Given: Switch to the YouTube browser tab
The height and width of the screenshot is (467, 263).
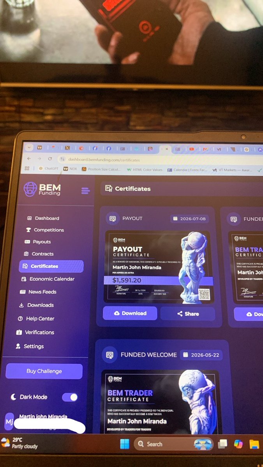Looking at the screenshot, I should click(191, 149).
